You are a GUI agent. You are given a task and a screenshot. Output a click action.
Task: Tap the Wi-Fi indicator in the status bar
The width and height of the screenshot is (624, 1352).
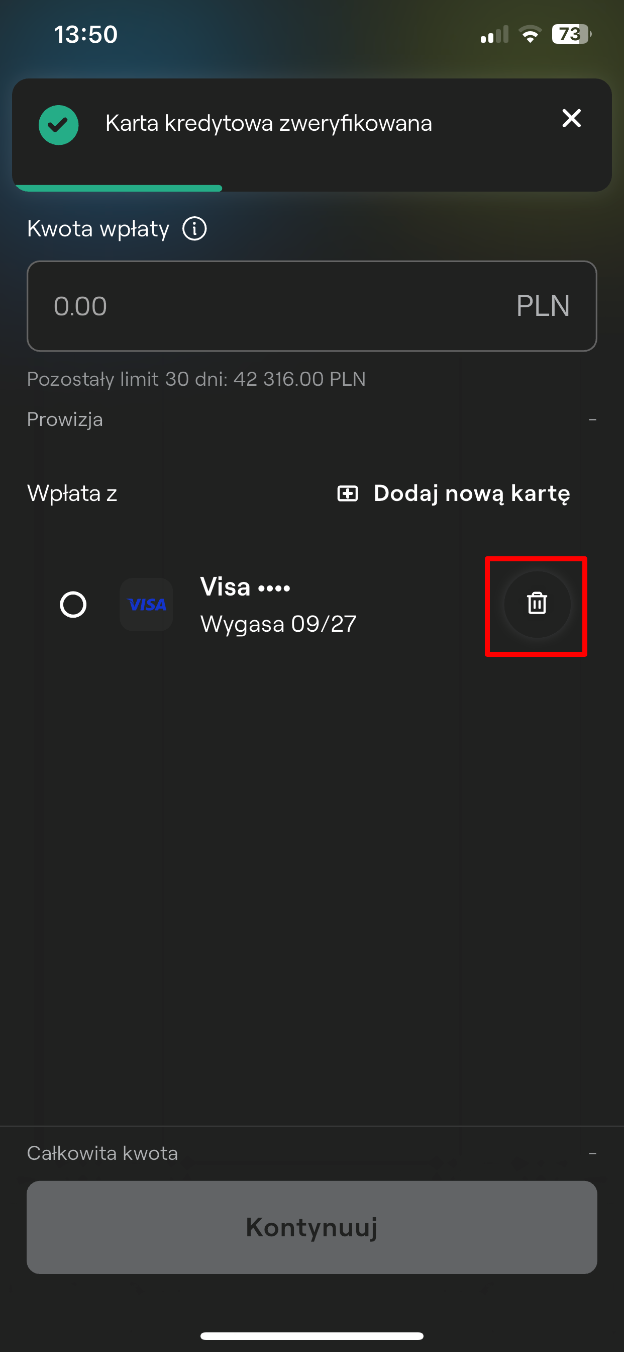(x=530, y=34)
